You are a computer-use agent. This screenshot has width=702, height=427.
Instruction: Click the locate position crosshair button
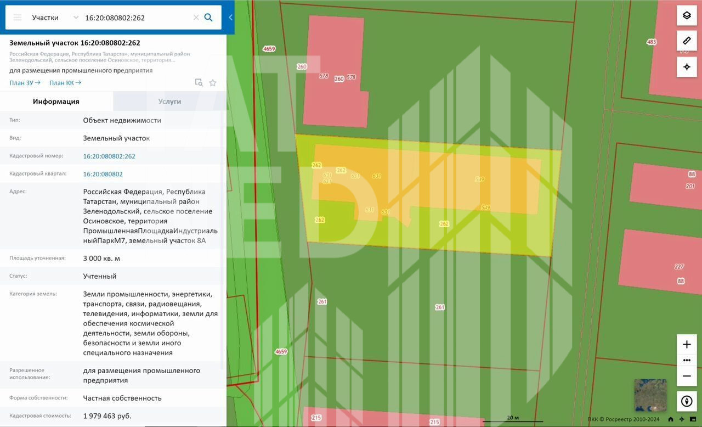coord(687,67)
